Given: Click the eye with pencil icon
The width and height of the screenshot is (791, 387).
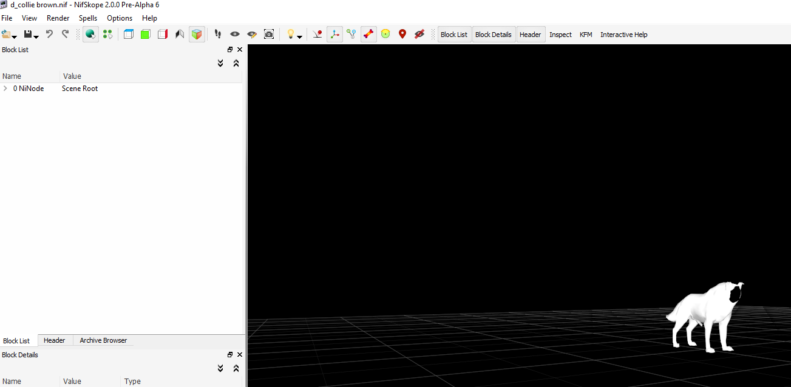Looking at the screenshot, I should click(x=252, y=35).
